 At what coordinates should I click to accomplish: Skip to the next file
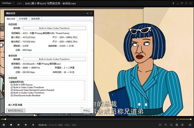26,125
